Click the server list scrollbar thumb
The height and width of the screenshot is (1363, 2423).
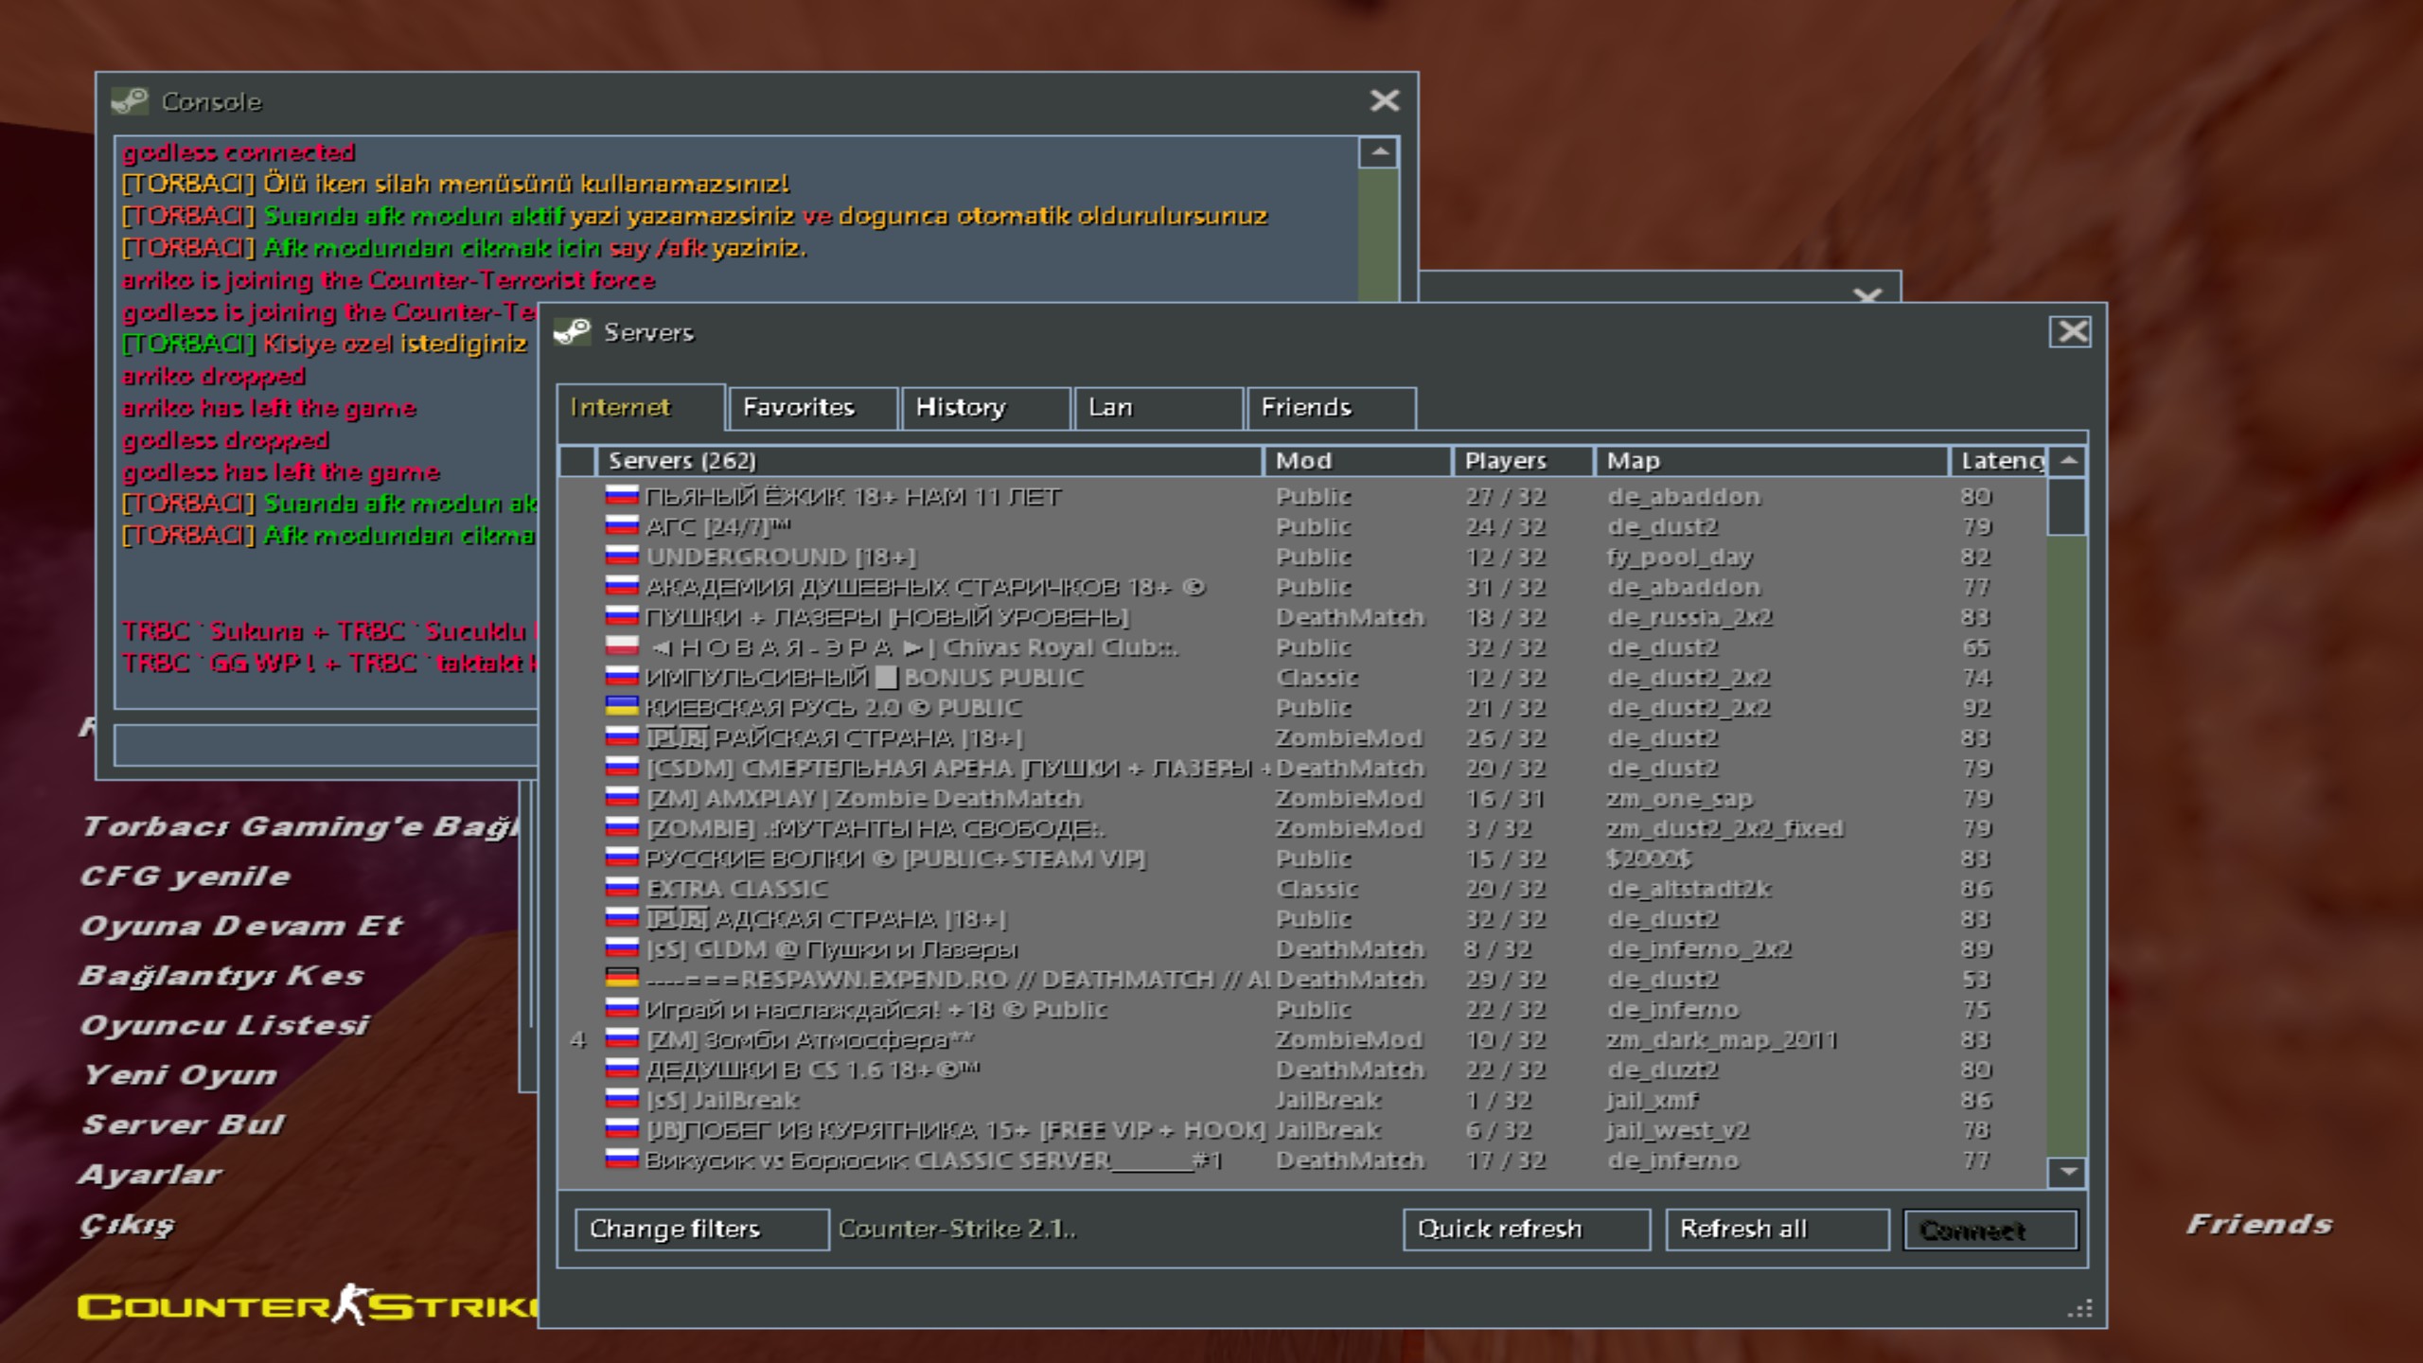(x=2068, y=506)
